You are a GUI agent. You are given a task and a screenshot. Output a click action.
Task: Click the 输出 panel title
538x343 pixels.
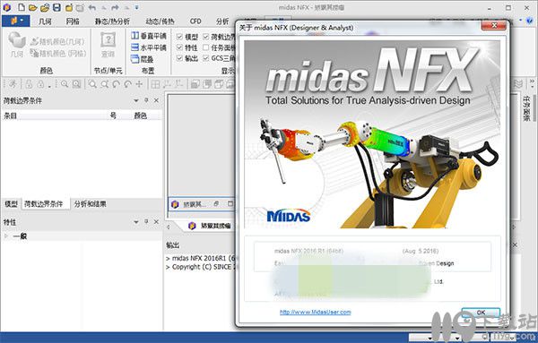(172, 245)
